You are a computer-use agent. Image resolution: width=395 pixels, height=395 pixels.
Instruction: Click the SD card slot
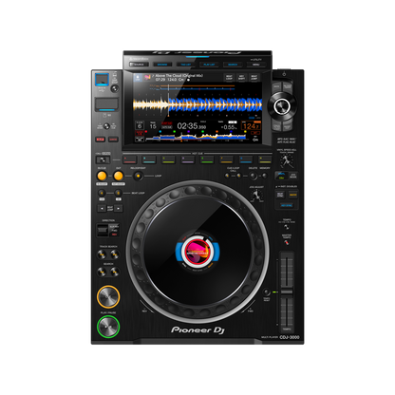pyautogui.click(x=107, y=104)
